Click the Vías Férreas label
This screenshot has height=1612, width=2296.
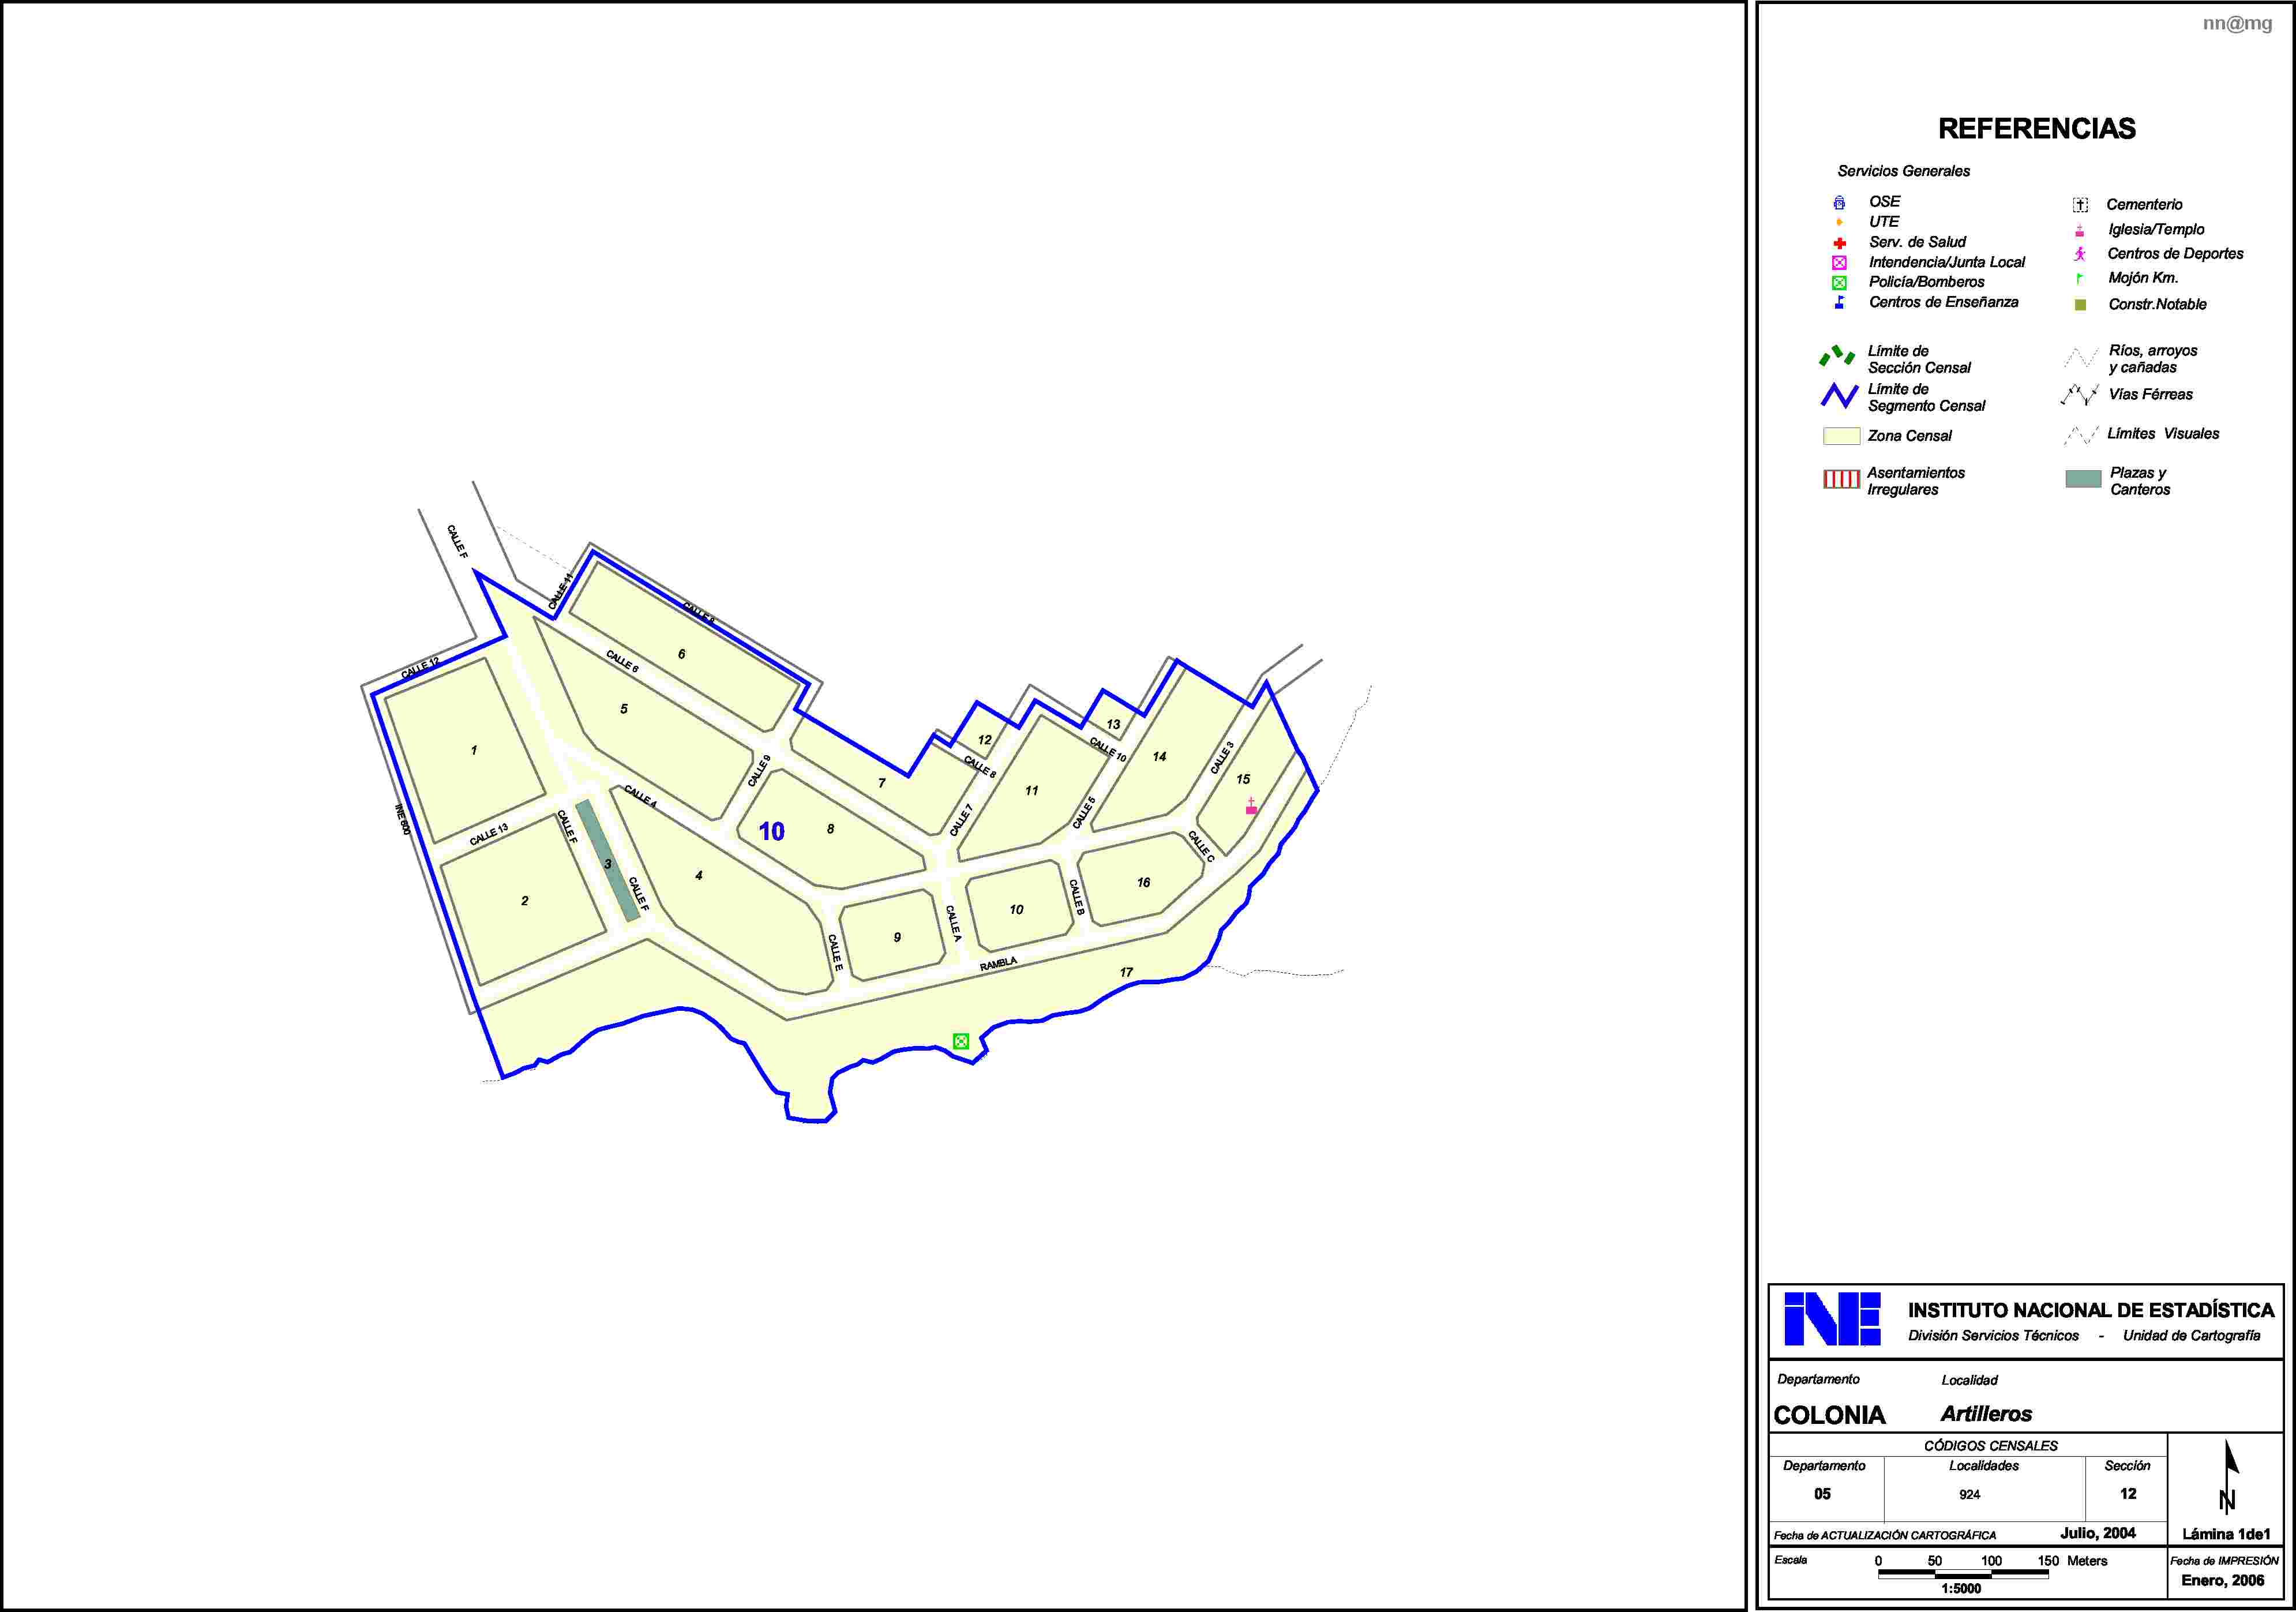coord(2151,395)
